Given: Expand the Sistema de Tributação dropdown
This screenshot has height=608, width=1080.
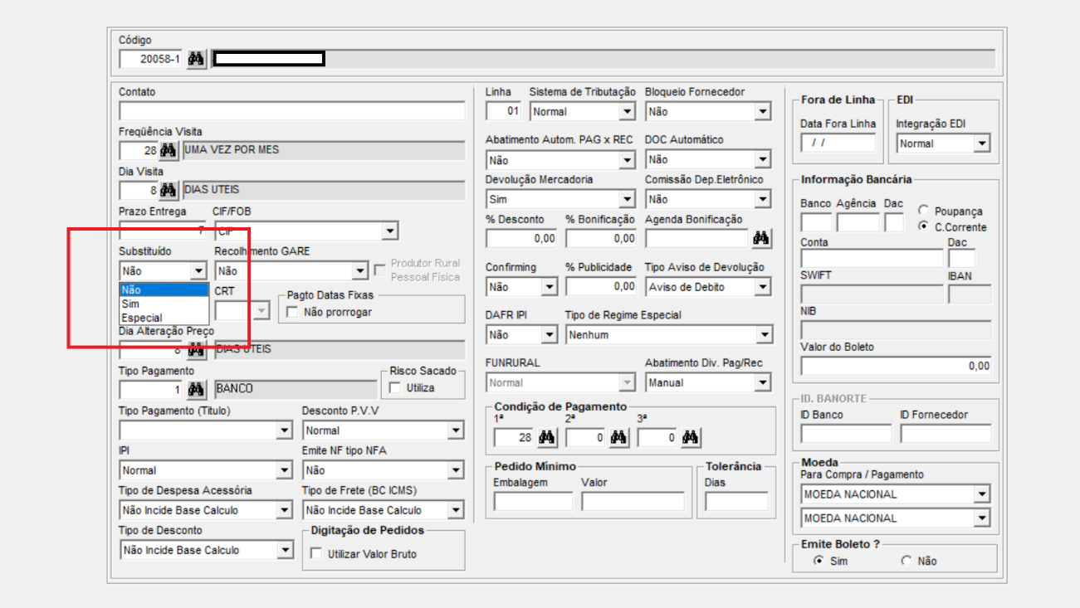Looking at the screenshot, I should pos(627,112).
